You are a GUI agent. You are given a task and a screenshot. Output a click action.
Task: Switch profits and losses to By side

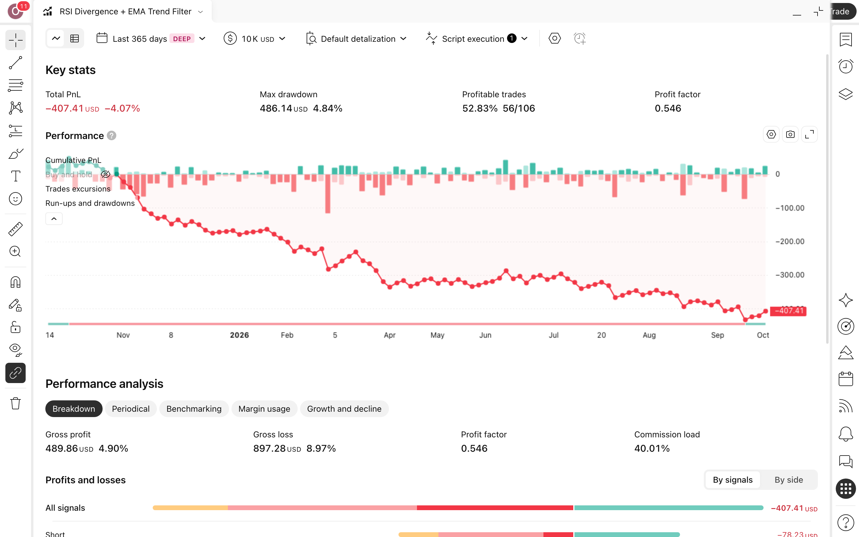click(x=788, y=480)
